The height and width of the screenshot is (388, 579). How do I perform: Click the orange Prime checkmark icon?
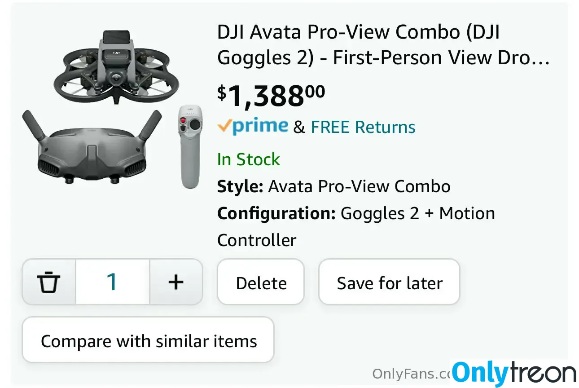tap(224, 127)
